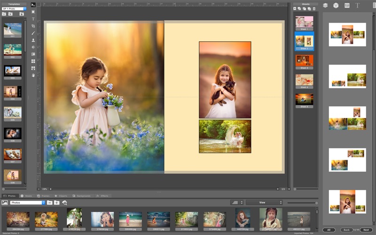Viewport: 376px width, 235px height.
Task: Select the Sheet 3 thumbnail
Action: click(304, 61)
